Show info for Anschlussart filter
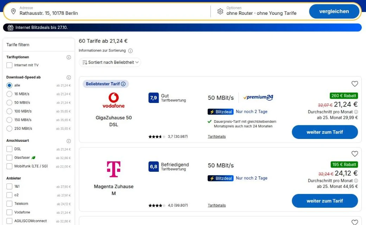Screen dimensions: 366x225 tap(69, 141)
